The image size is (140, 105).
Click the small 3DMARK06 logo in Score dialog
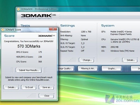46,36
